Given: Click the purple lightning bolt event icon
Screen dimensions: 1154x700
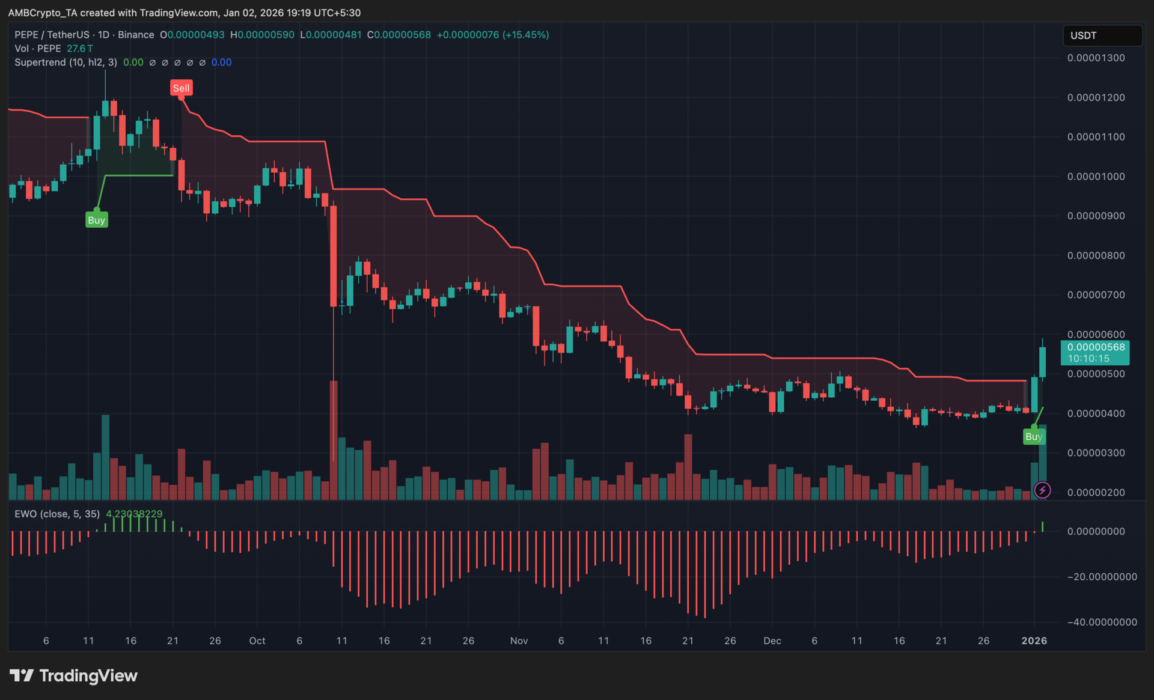Looking at the screenshot, I should click(1042, 490).
